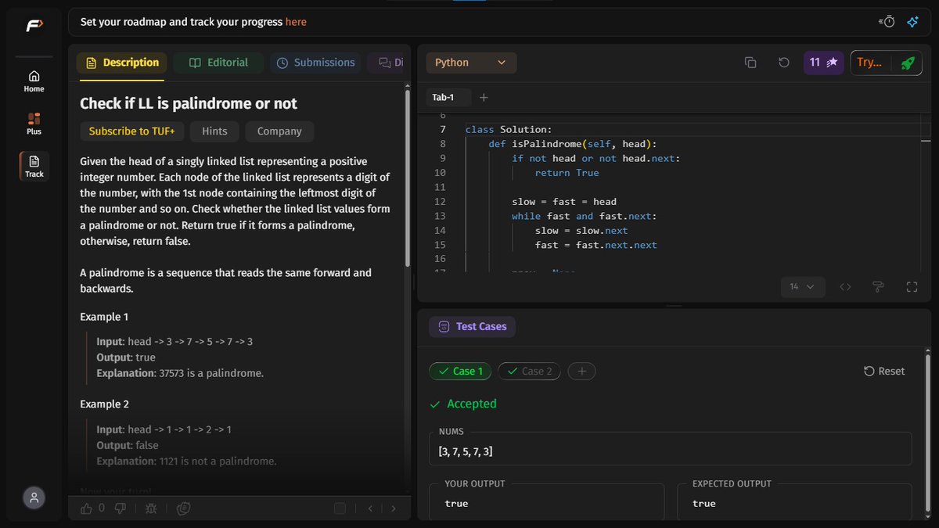This screenshot has height=528, width=939.
Task: Open the Track section in the sidebar
Action: click(34, 167)
